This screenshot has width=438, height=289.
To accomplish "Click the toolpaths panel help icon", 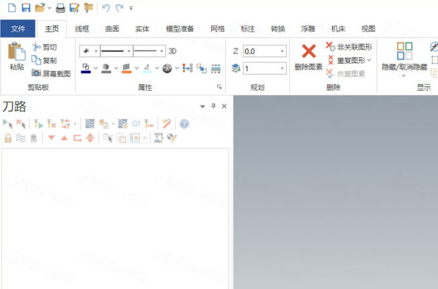I will pyautogui.click(x=184, y=124).
